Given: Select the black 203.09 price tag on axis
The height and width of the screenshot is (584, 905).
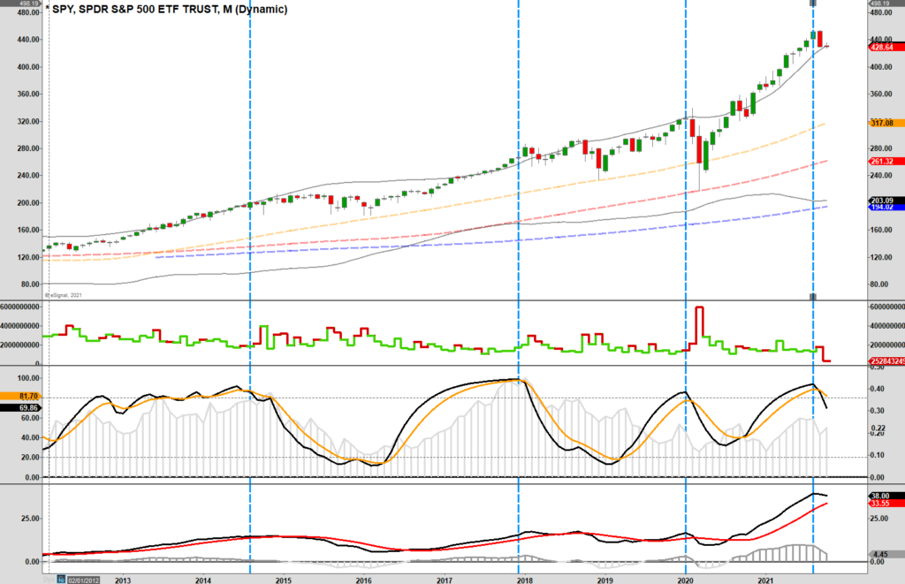Looking at the screenshot, I should click(x=883, y=201).
